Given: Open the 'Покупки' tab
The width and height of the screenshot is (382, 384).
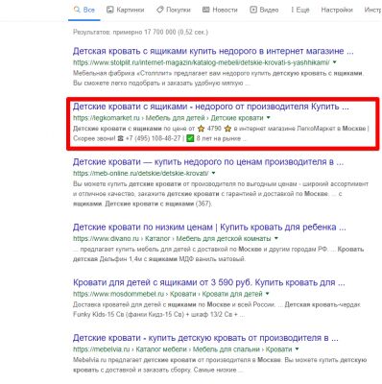Looking at the screenshot, I should 174,10.
